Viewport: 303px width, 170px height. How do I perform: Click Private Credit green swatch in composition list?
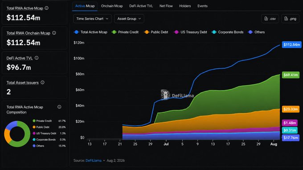click(34, 121)
